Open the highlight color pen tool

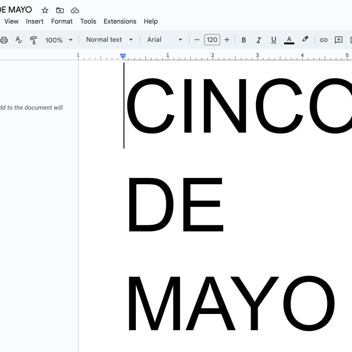pyautogui.click(x=305, y=39)
